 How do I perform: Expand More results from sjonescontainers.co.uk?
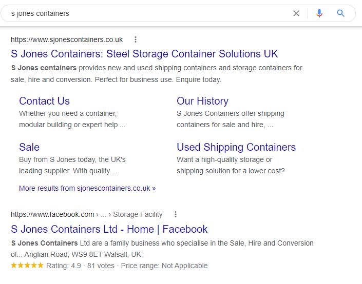[x=87, y=188]
